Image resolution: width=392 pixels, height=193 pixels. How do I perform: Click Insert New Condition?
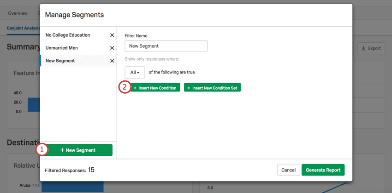coord(155,88)
